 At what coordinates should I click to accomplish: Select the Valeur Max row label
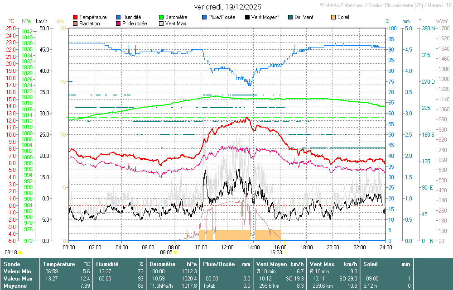click(x=17, y=279)
